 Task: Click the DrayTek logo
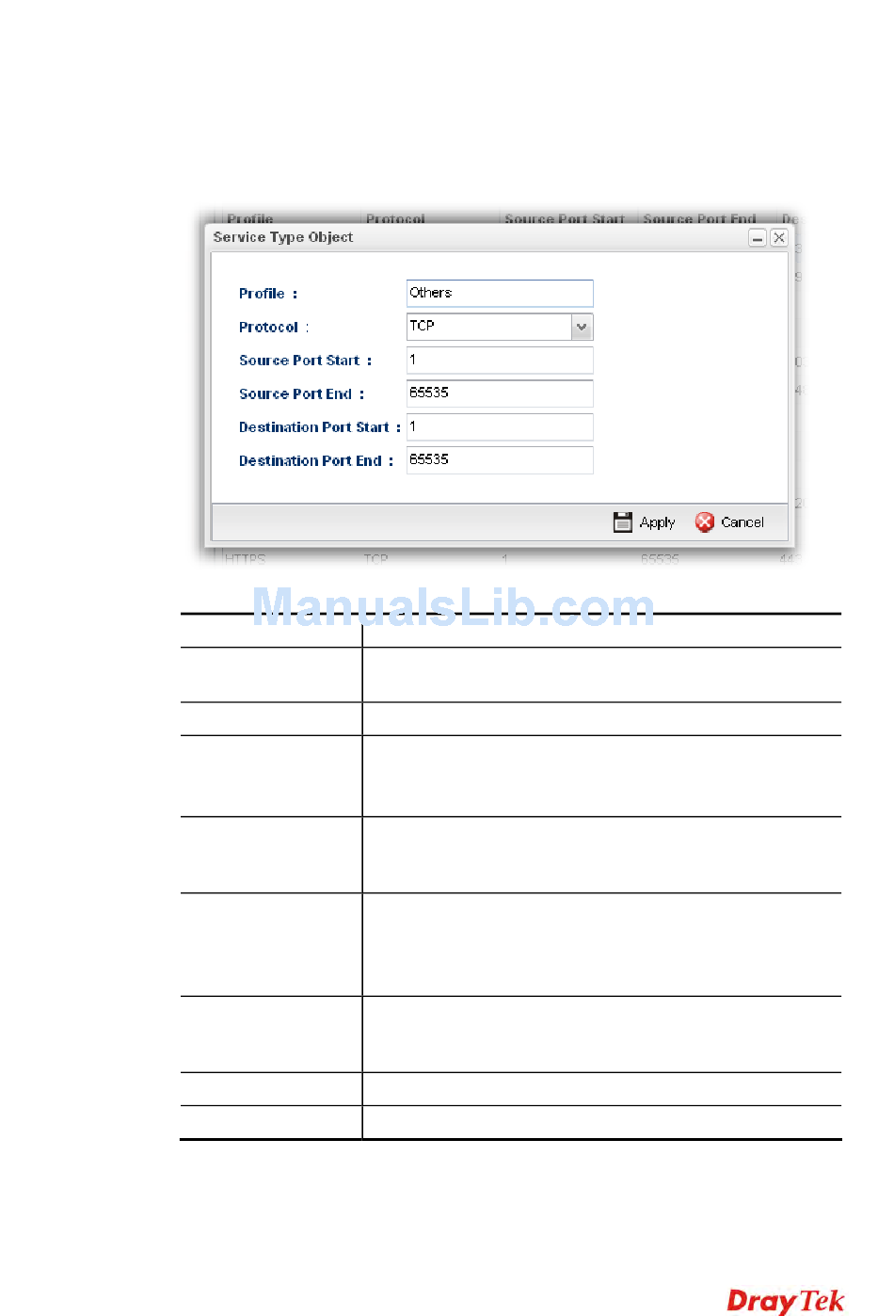pos(785,1300)
